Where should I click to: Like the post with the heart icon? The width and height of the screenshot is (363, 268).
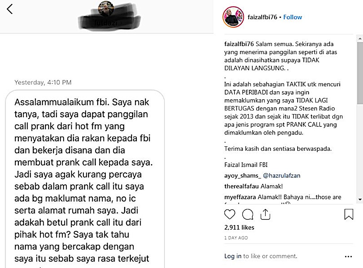[x=230, y=214]
